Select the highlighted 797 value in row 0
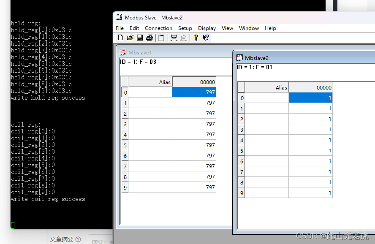Image resolution: width=375 pixels, height=244 pixels. click(x=194, y=92)
